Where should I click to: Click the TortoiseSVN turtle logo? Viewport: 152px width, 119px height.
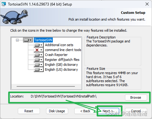[x=14, y=17]
